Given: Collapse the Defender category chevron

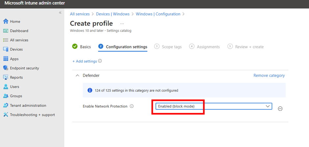Looking at the screenshot, I should [x=78, y=75].
